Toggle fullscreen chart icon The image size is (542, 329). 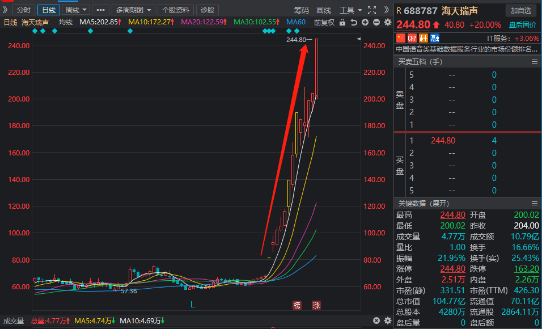point(372,10)
